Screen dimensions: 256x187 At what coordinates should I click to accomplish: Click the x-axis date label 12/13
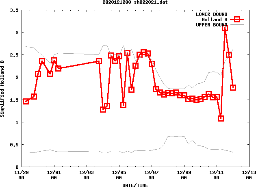pos(249,172)
